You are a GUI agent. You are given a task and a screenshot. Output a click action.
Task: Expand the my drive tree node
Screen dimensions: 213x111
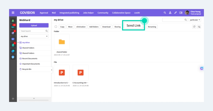click(18, 43)
